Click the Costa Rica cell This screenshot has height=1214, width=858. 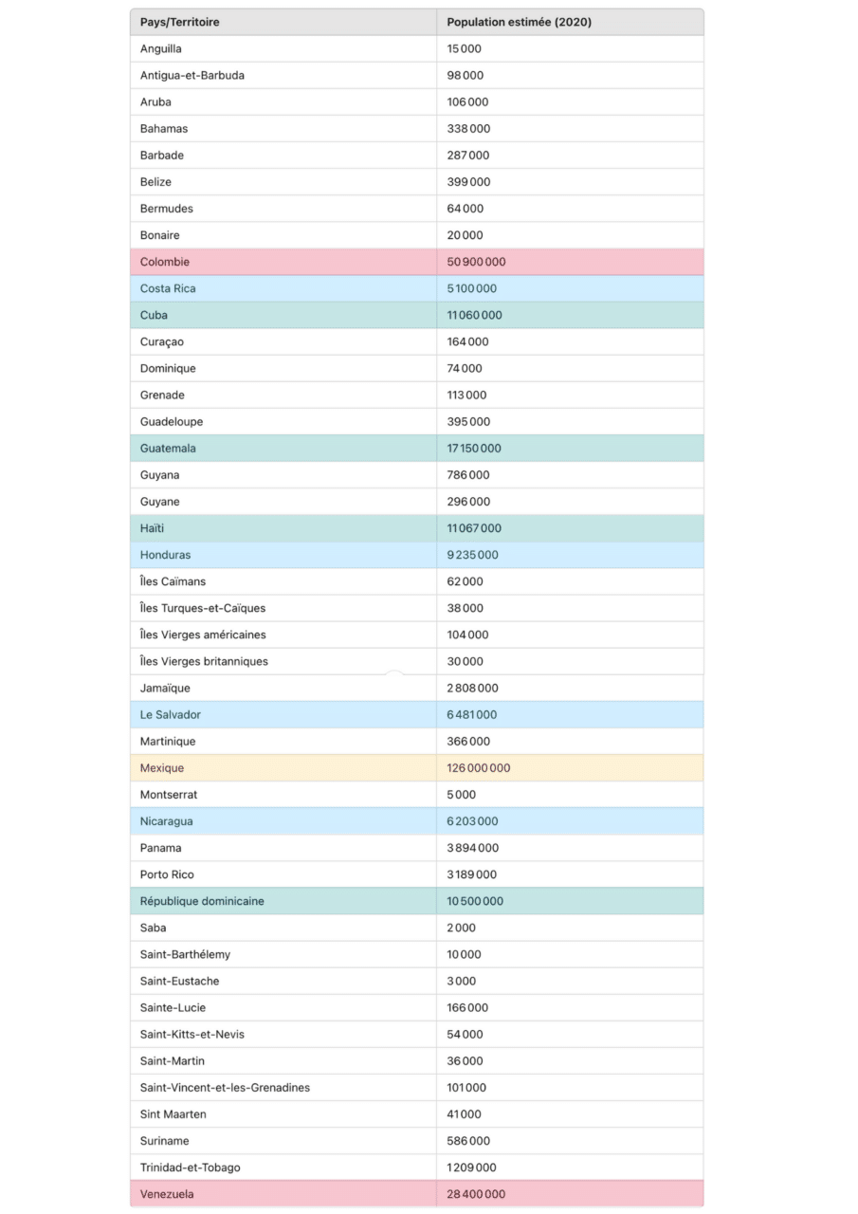click(x=168, y=288)
